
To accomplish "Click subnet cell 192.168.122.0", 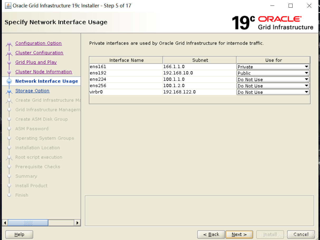I will [200, 92].
